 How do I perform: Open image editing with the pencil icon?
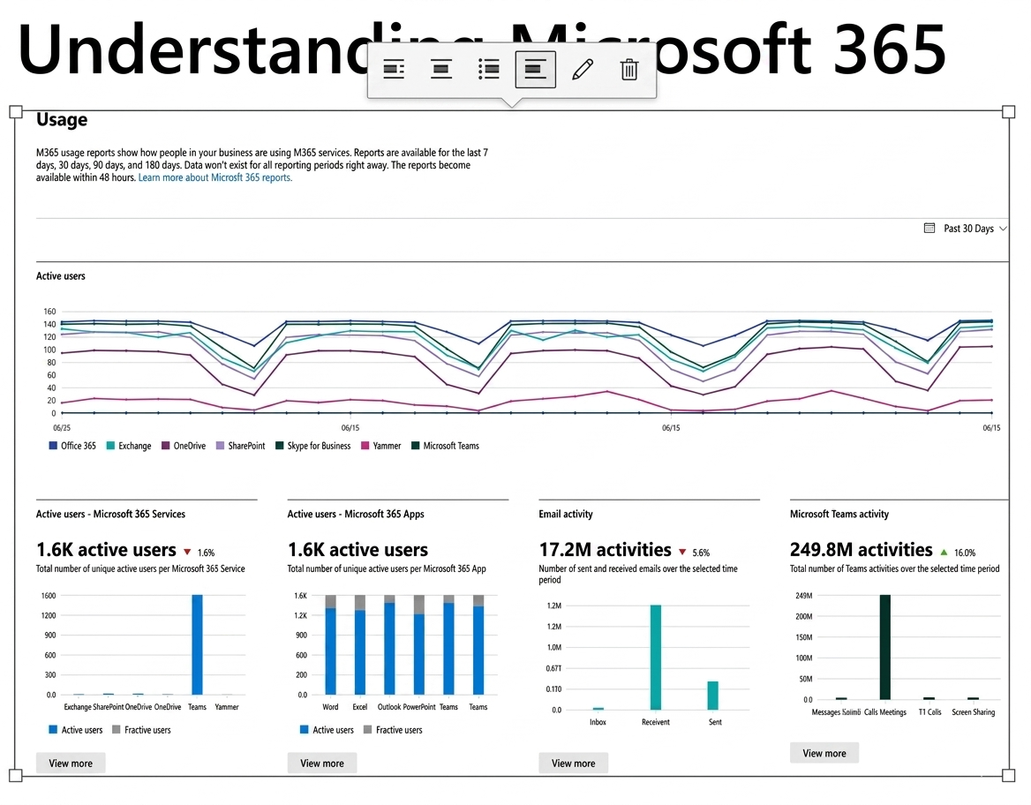pyautogui.click(x=583, y=69)
